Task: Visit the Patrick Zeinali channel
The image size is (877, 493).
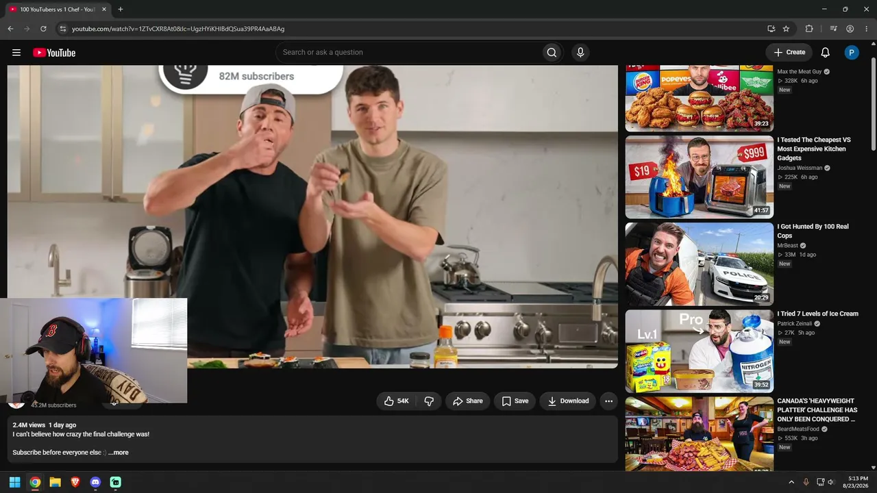Action: click(794, 324)
